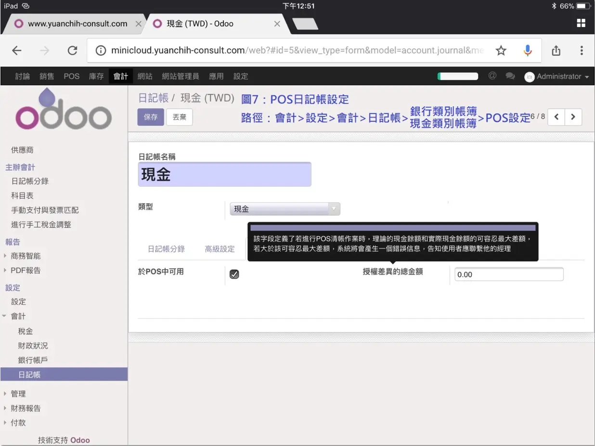Open 手動支付與發票匹配 in sidebar
Image resolution: width=595 pixels, height=446 pixels.
45,210
